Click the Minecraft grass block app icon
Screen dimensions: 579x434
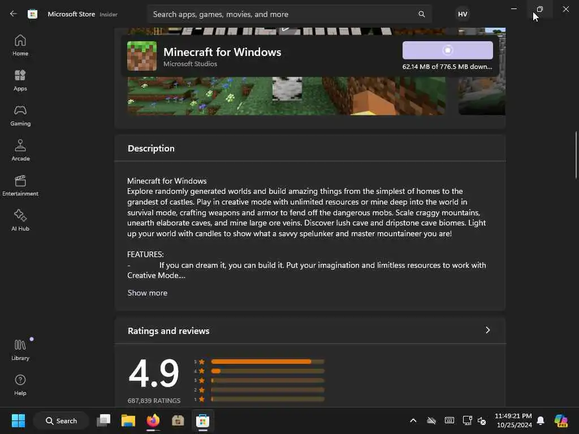tap(142, 56)
